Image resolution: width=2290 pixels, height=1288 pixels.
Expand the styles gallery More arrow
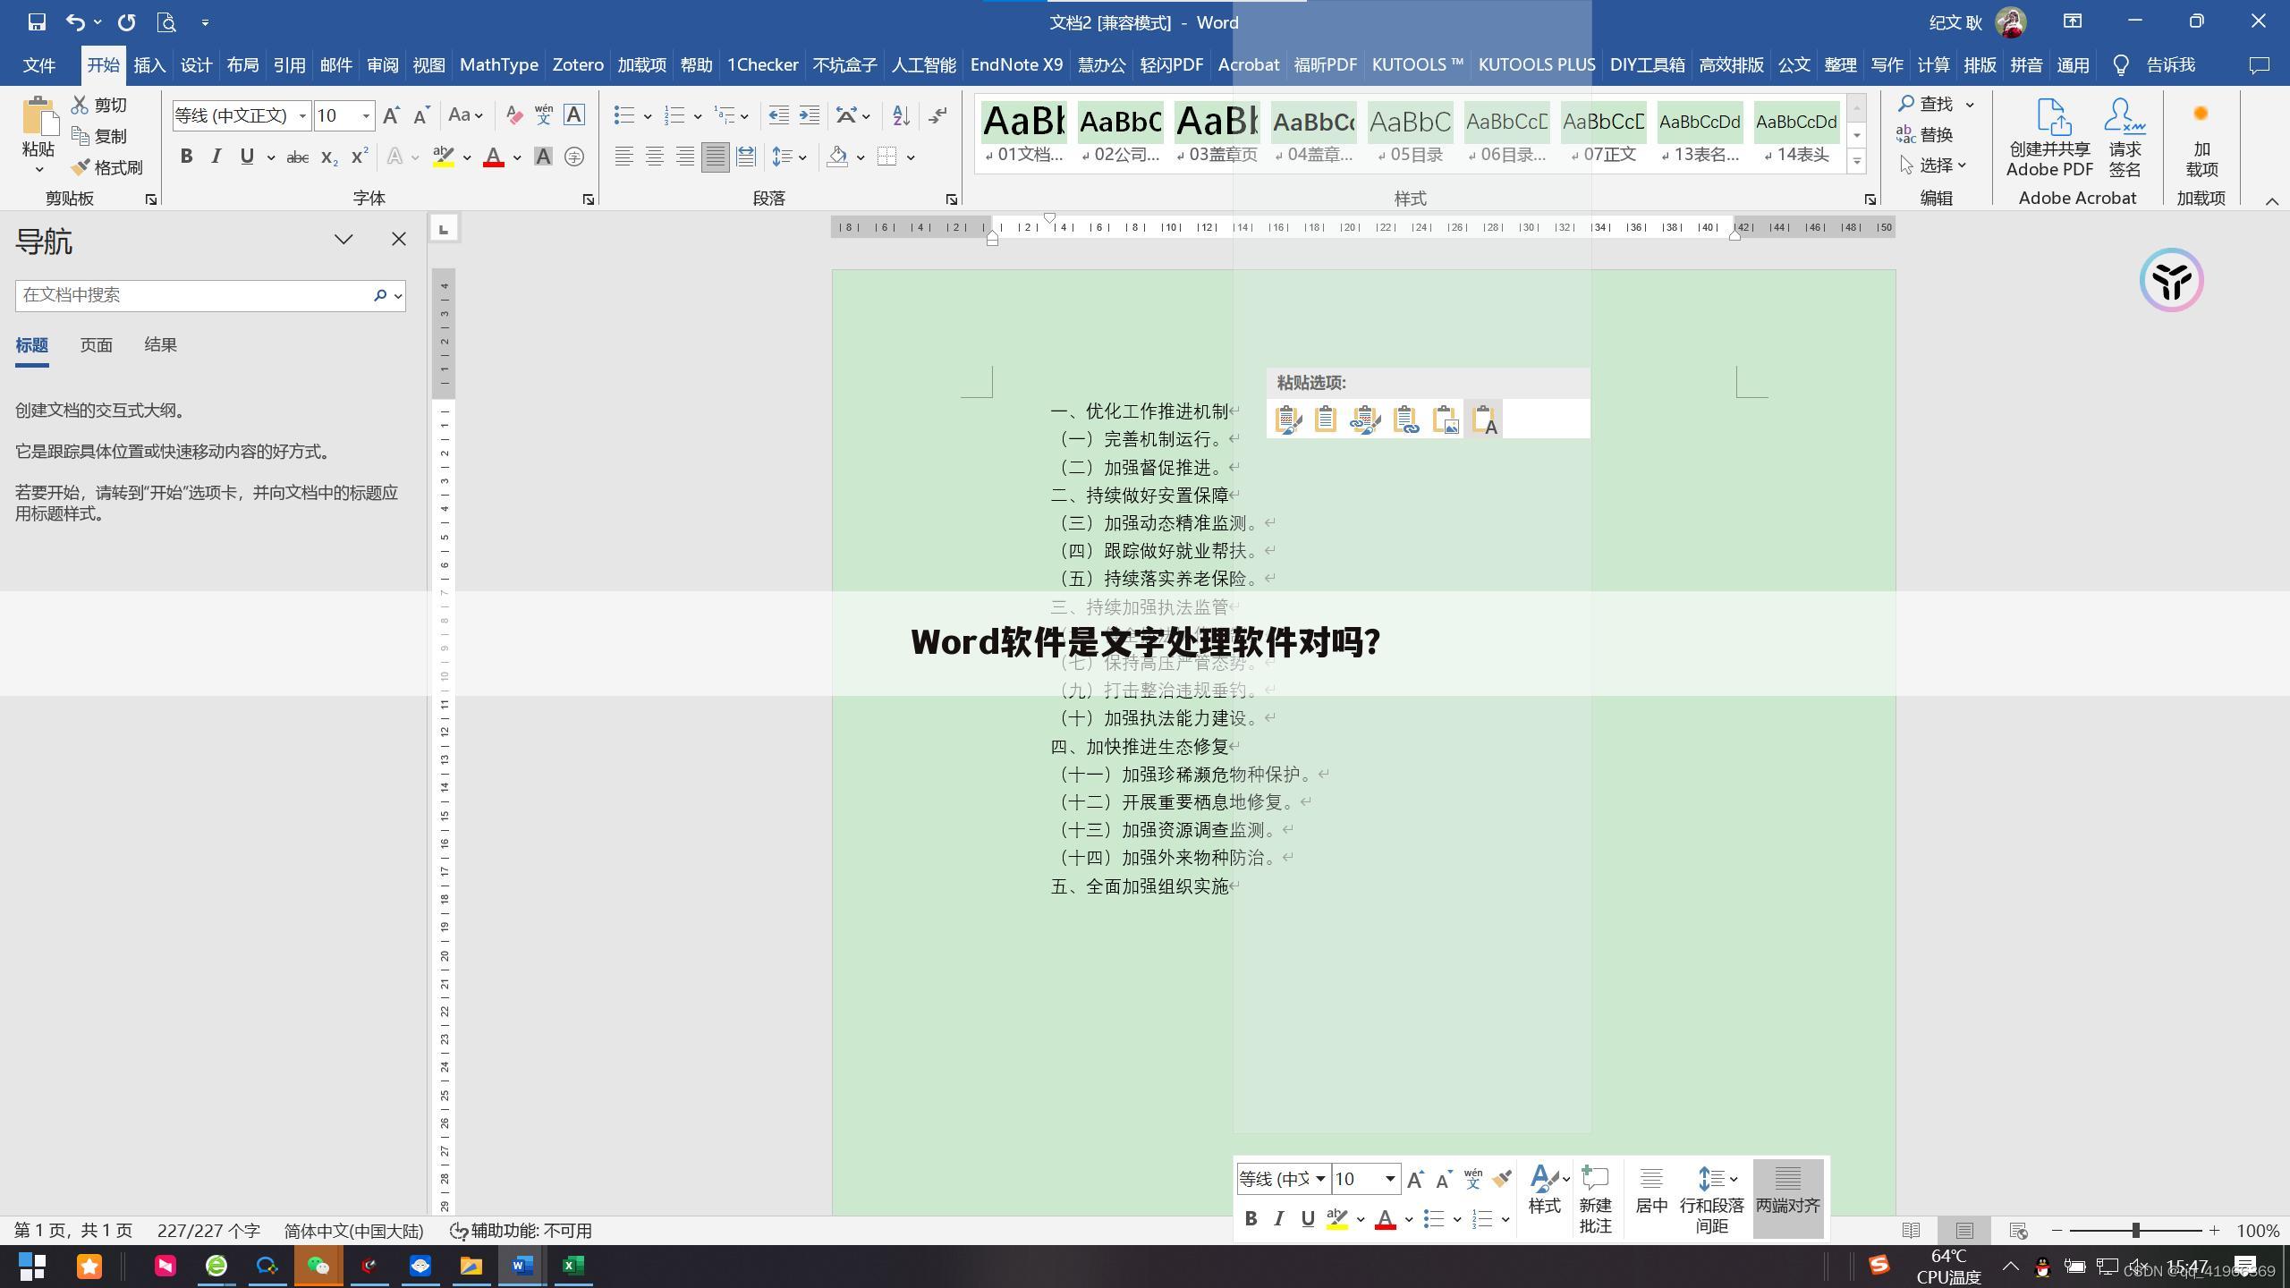pos(1857,162)
